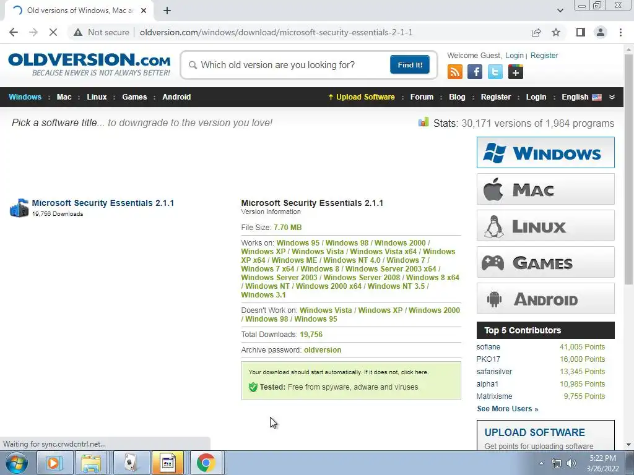Screen dimensions: 634x475
Task: Click Register in the nav bar
Action: click(x=496, y=97)
